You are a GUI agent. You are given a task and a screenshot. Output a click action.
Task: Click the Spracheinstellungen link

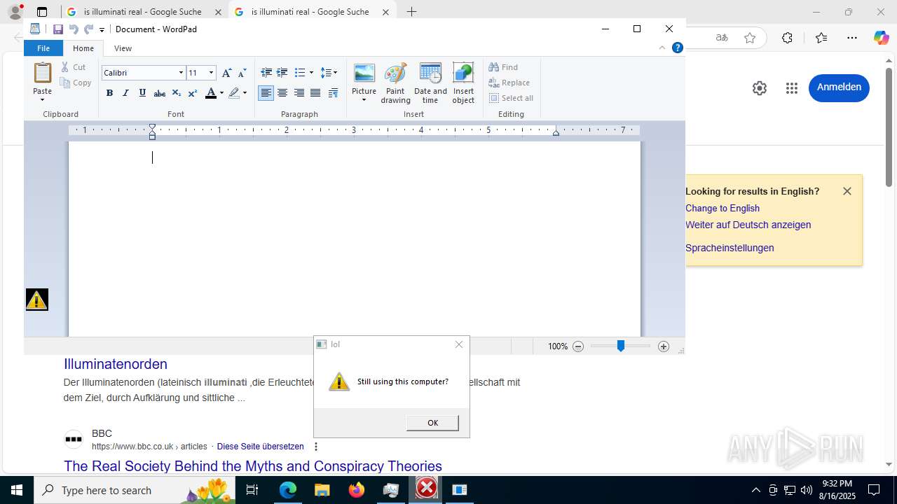click(730, 248)
